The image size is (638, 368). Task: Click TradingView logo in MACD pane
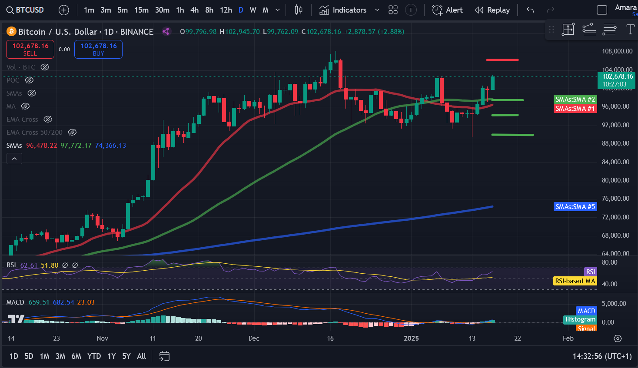point(16,319)
